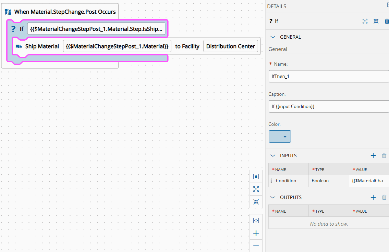The width and height of the screenshot is (389, 252).
Task: Collapse the INPUTS section
Action: 273,156
